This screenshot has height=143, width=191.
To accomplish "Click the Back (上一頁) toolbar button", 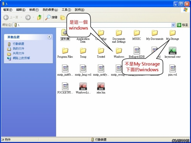I will tap(11, 17).
